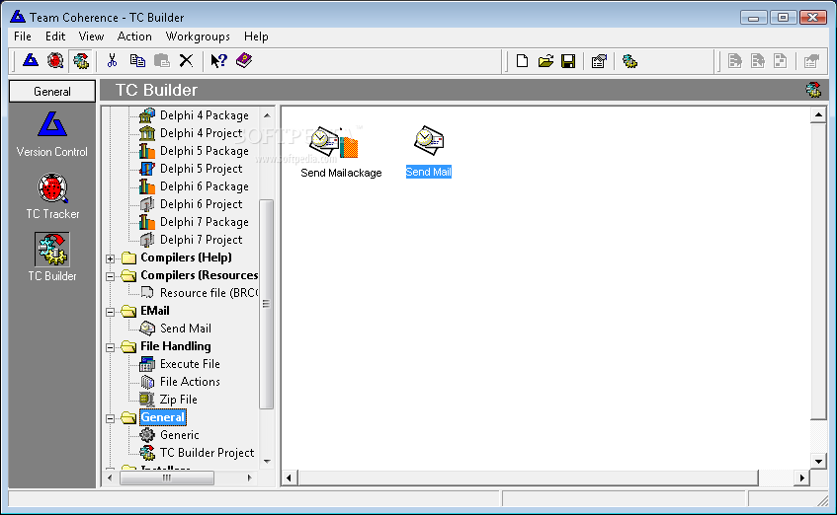Select Delphi 4 Package in the tree
Image resolution: width=837 pixels, height=515 pixels.
[204, 115]
